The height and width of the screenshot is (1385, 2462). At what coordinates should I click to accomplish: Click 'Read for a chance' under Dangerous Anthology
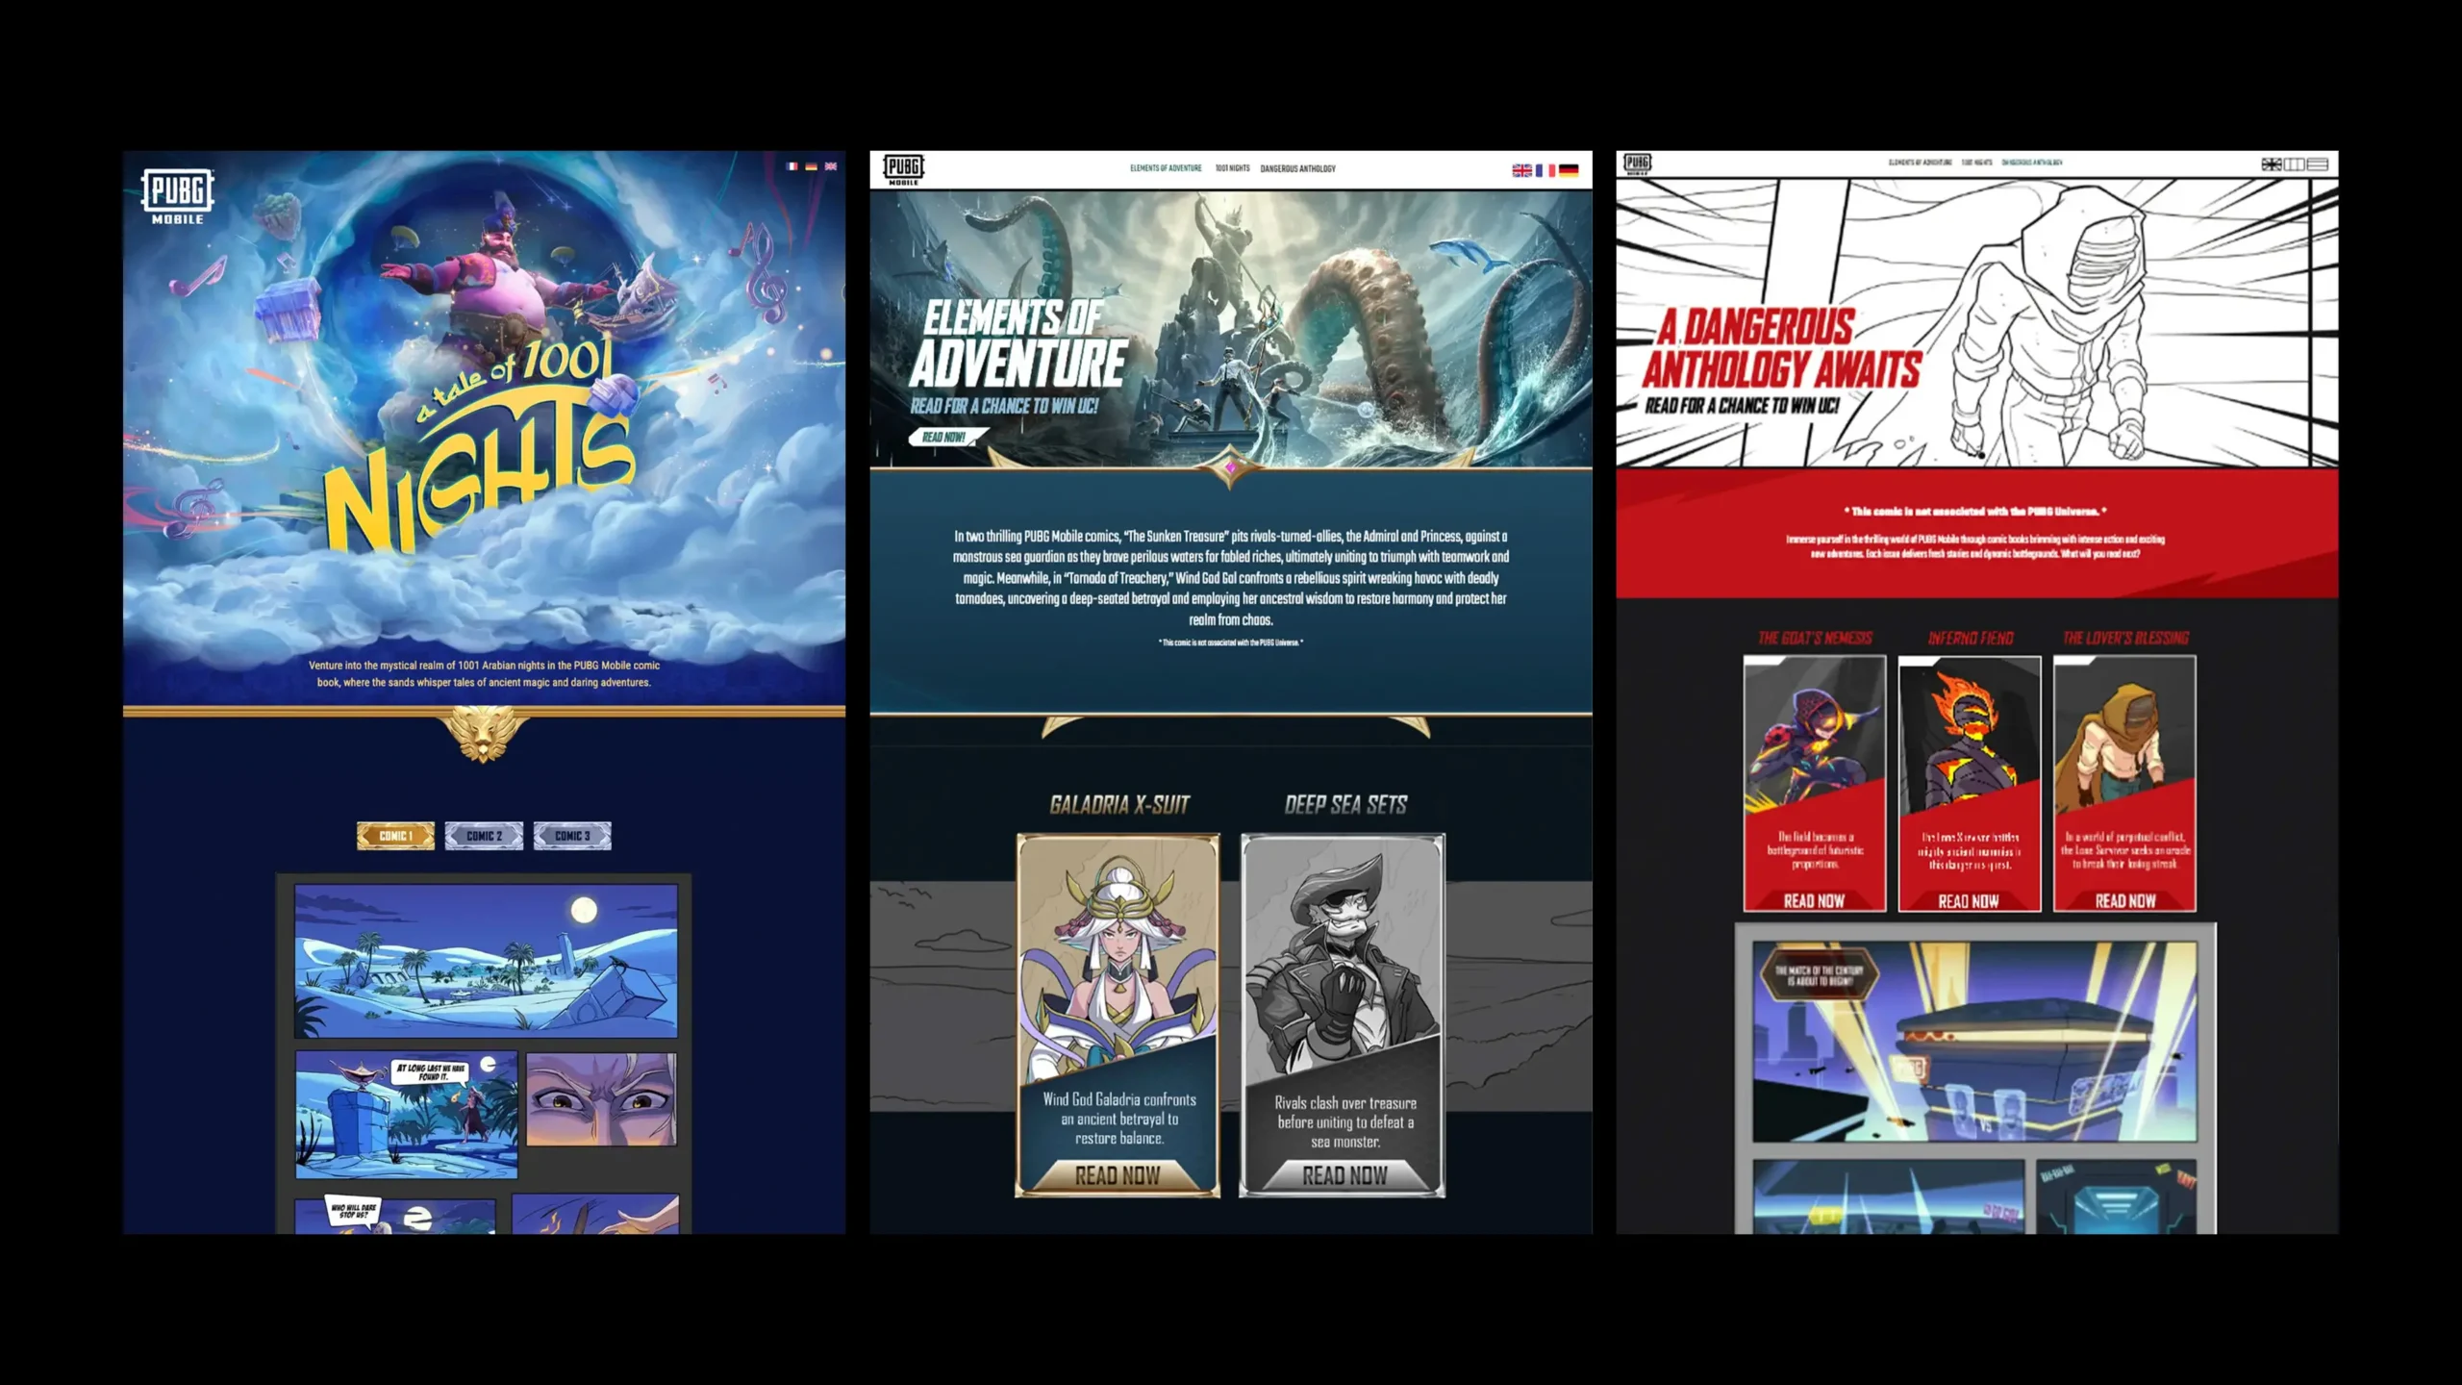(x=1742, y=406)
